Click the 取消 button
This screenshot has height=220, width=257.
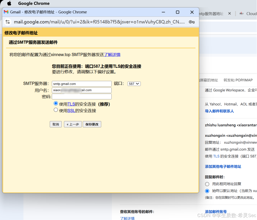pos(56,124)
